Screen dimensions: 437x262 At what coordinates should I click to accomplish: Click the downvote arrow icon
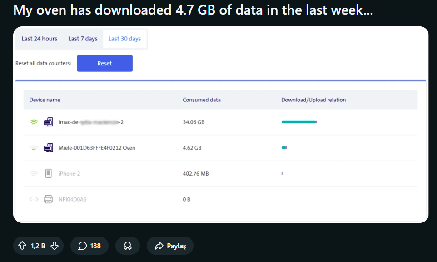55,246
